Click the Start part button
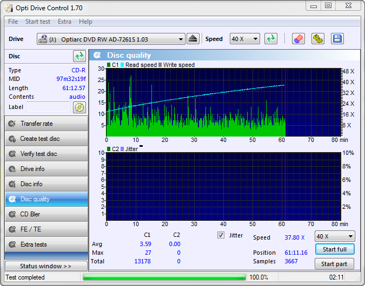This screenshot has height=286, width=365. [334, 264]
